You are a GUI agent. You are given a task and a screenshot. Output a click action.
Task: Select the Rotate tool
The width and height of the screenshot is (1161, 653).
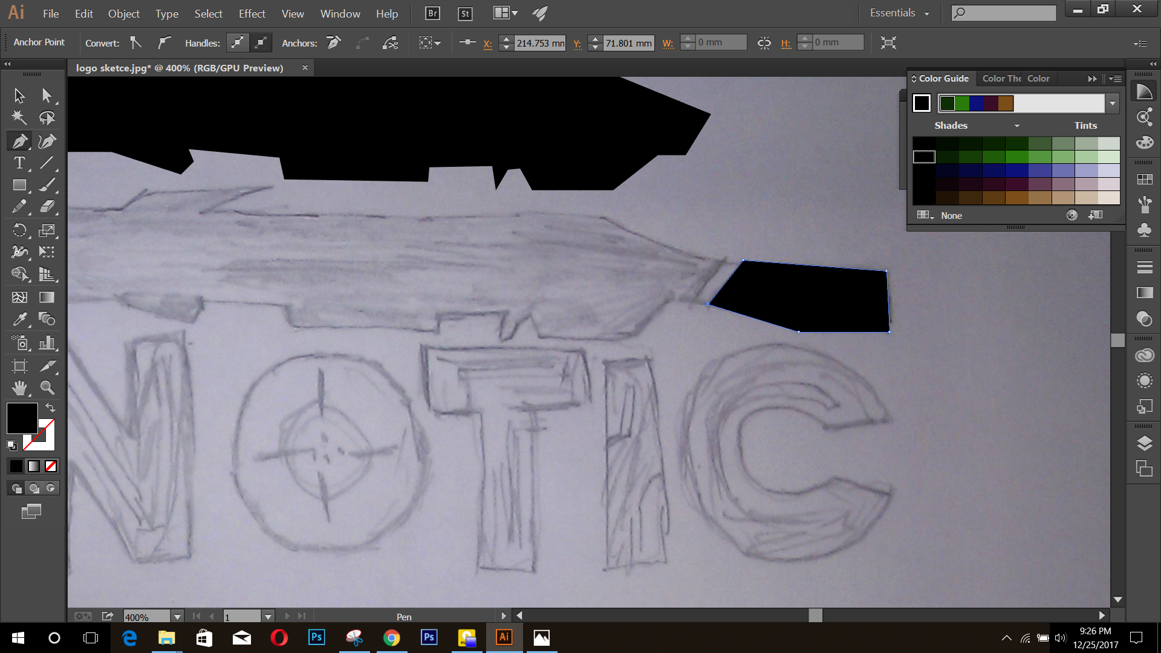(x=19, y=230)
